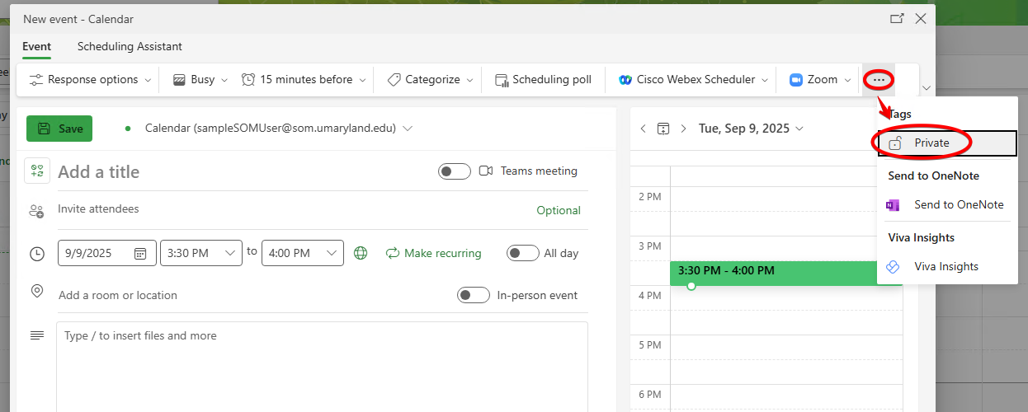
Task: Open the 3:30 PM start time dropdown
Action: tap(200, 254)
